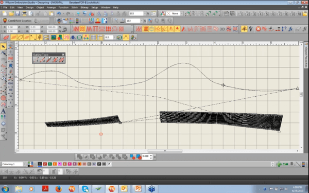Select first tool in Outline Tools panel
The image size is (309, 193).
(x=36, y=60)
